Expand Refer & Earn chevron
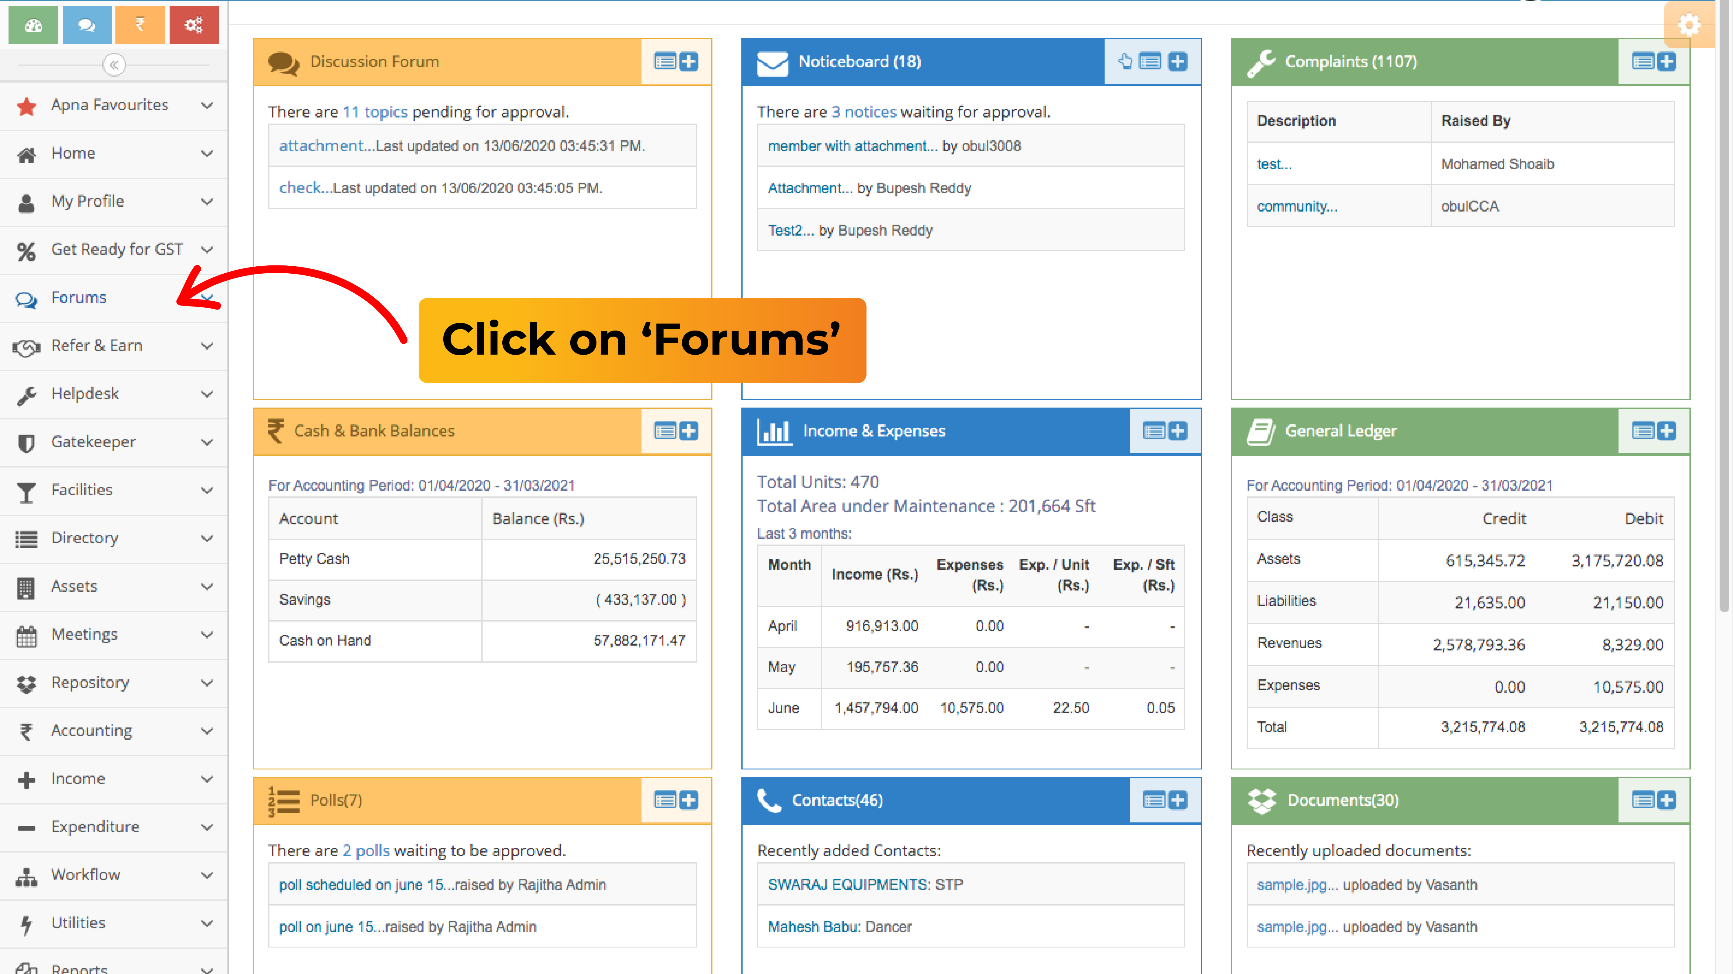 pyautogui.click(x=207, y=346)
